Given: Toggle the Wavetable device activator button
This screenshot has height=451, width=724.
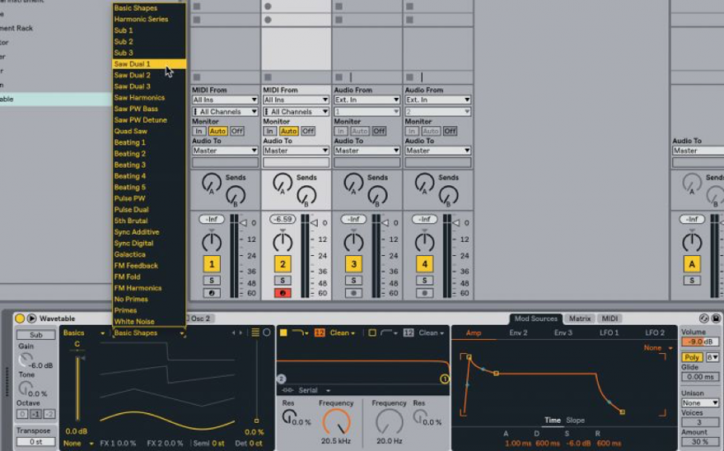Looking at the screenshot, I should pyautogui.click(x=19, y=319).
